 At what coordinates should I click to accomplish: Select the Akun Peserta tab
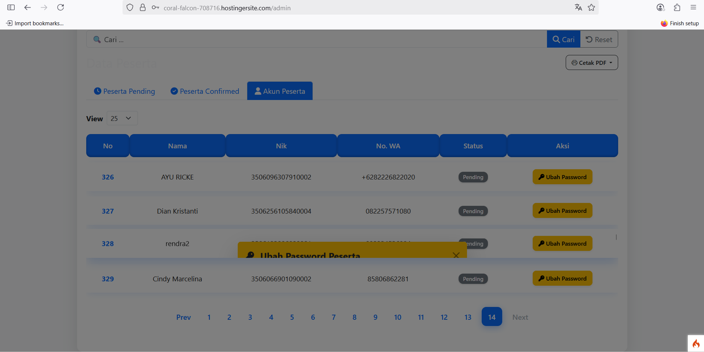click(x=280, y=91)
